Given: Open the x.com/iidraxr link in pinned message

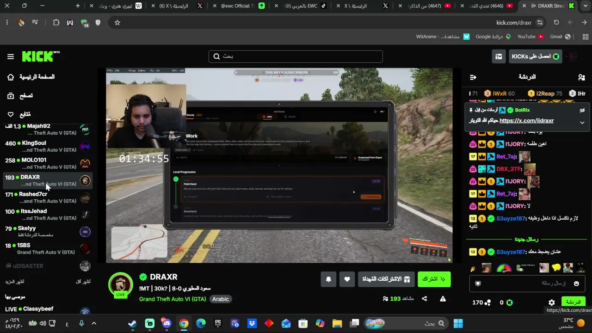Looking at the screenshot, I should pyautogui.click(x=526, y=121).
